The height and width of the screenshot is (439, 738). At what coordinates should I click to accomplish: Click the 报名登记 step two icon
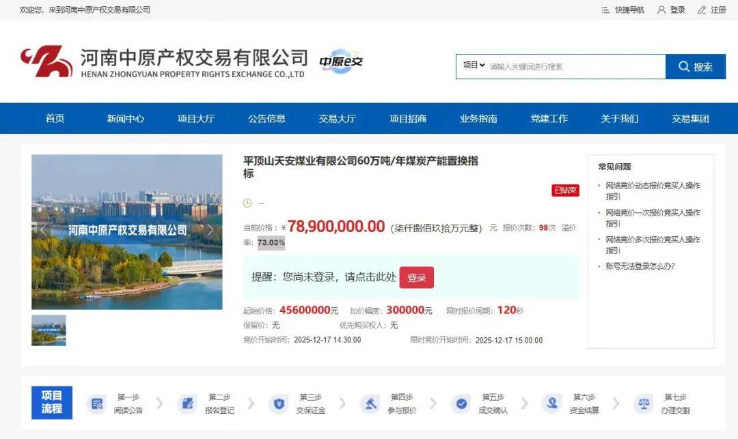pos(188,403)
